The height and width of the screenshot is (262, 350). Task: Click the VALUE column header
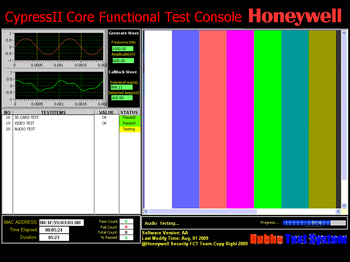pyautogui.click(x=107, y=113)
